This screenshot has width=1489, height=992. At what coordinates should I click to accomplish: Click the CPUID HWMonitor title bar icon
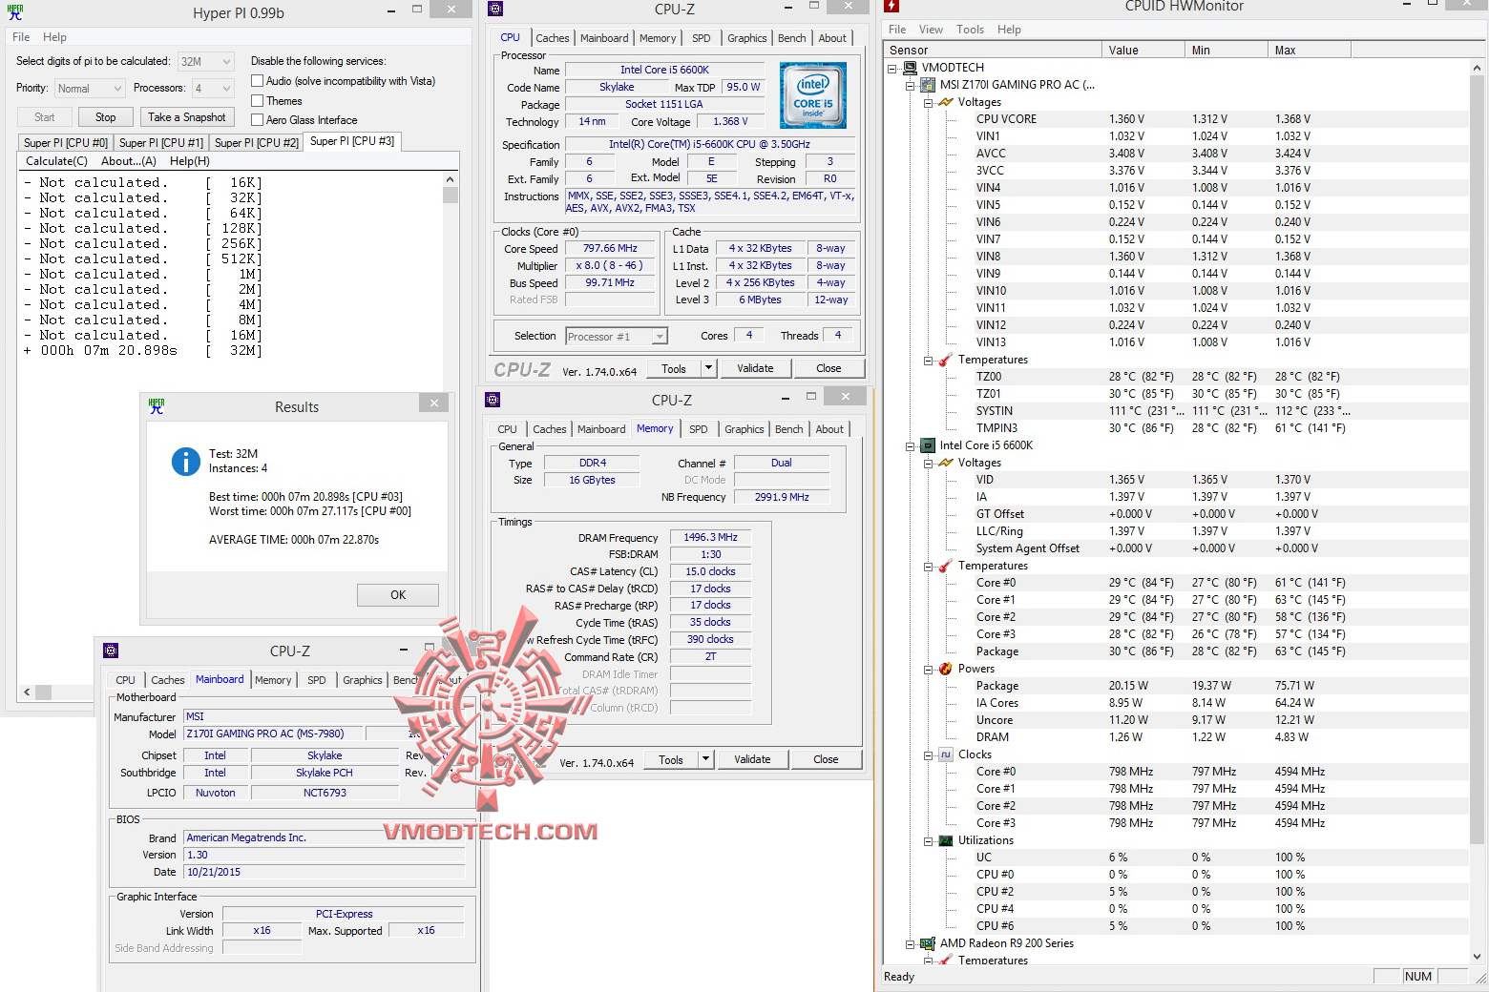(x=891, y=7)
